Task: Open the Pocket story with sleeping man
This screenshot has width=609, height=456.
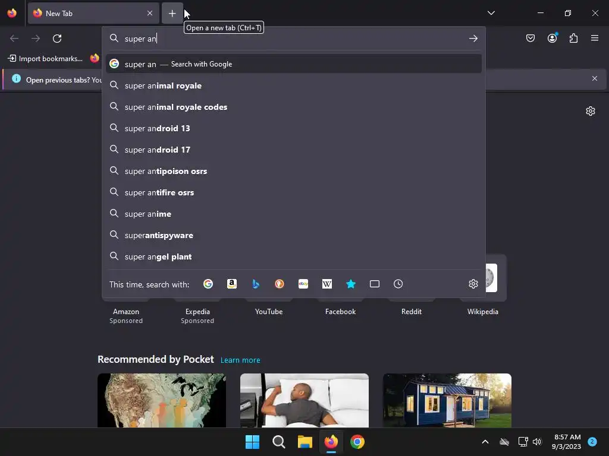Action: coord(304,400)
